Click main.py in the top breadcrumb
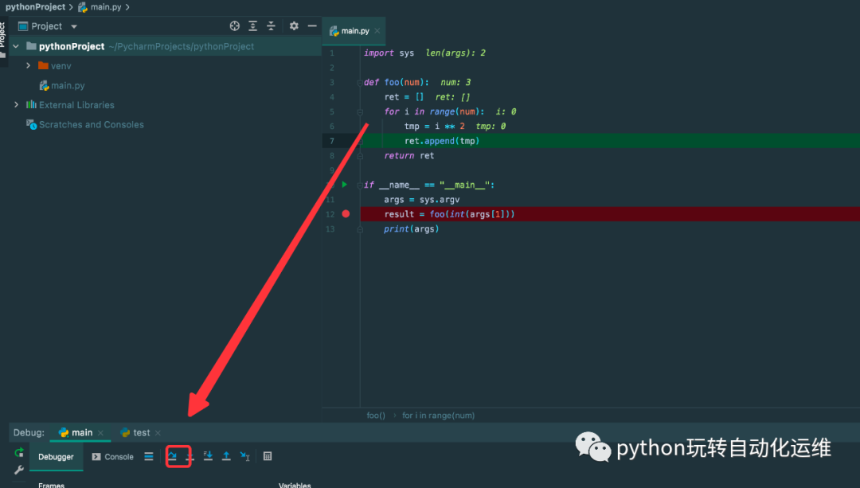This screenshot has width=860, height=488. click(x=106, y=7)
